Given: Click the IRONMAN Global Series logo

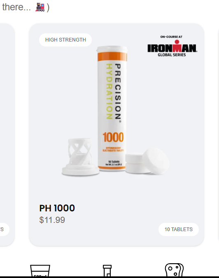Looking at the screenshot, I should (172, 46).
